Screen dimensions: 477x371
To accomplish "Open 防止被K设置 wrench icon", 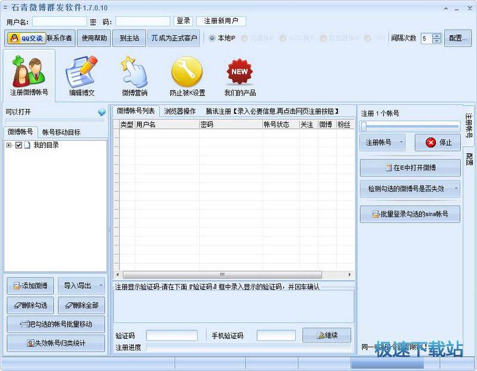I will tap(187, 73).
